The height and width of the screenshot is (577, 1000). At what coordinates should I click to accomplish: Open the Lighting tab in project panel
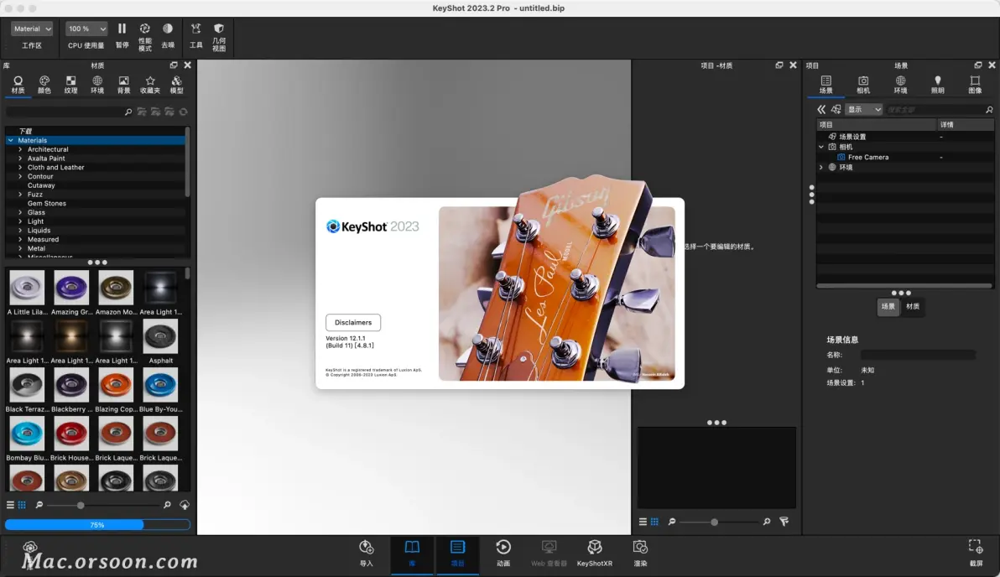(x=938, y=85)
